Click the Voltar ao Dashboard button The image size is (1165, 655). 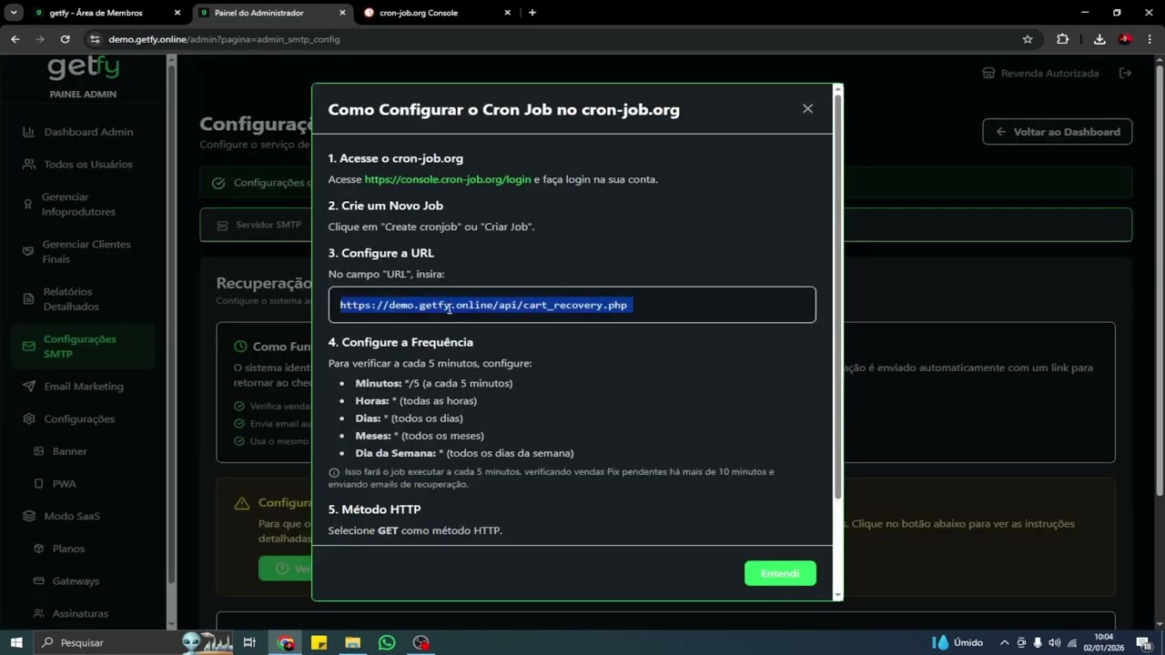pyautogui.click(x=1057, y=132)
